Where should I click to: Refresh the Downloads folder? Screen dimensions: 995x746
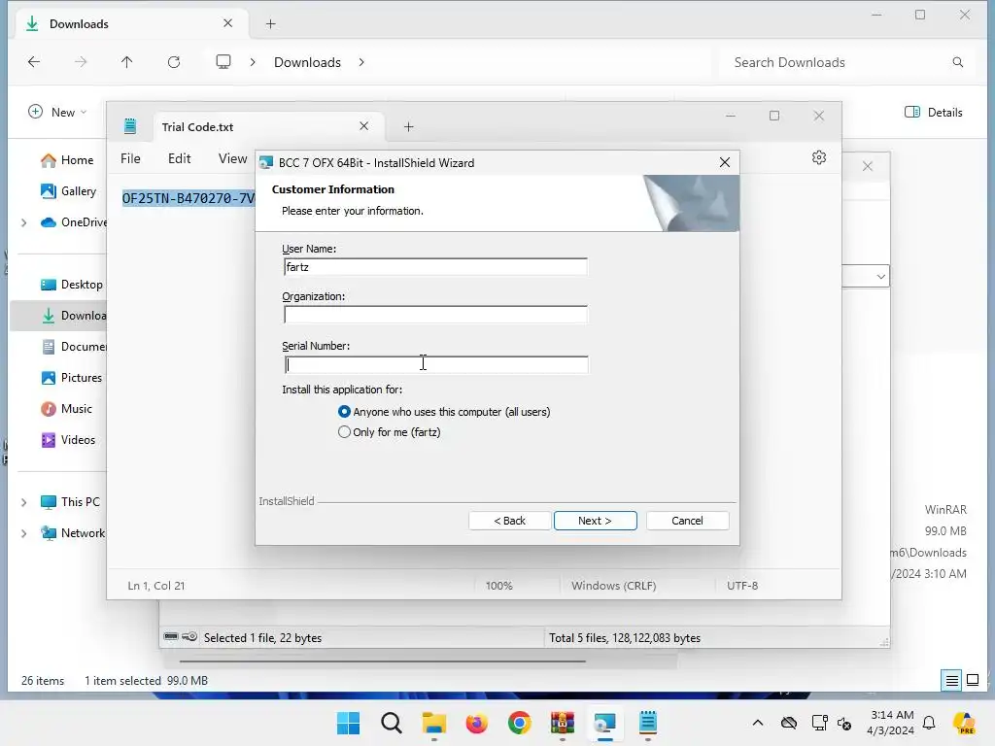(174, 61)
